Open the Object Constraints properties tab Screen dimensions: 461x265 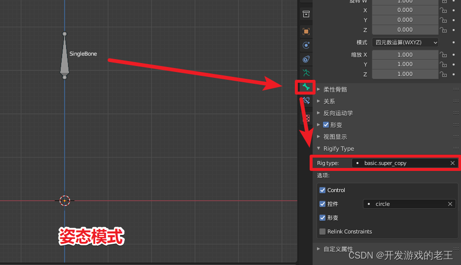pyautogui.click(x=306, y=59)
